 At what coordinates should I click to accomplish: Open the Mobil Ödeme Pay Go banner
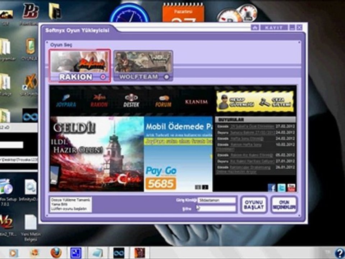click(x=178, y=154)
